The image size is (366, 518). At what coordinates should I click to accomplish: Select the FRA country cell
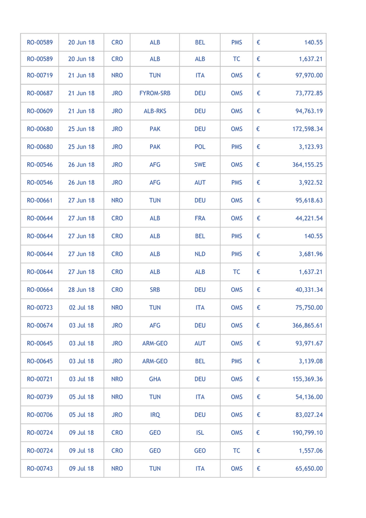[x=200, y=218]
